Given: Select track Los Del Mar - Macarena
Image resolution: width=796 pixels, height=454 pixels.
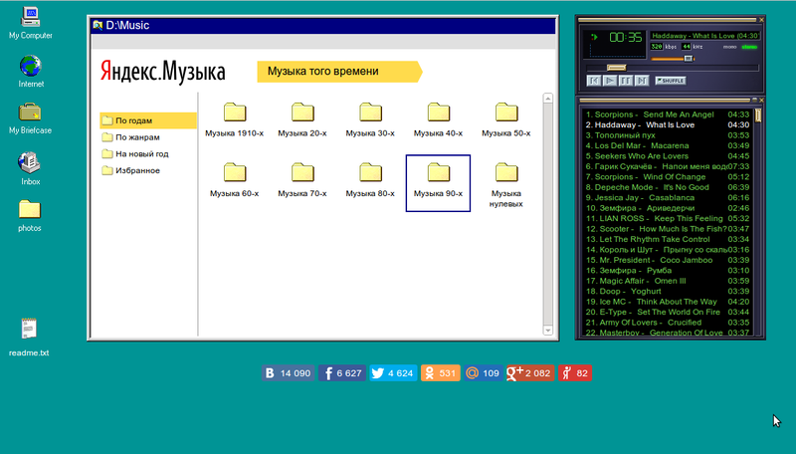Looking at the screenshot, I should coord(667,145).
